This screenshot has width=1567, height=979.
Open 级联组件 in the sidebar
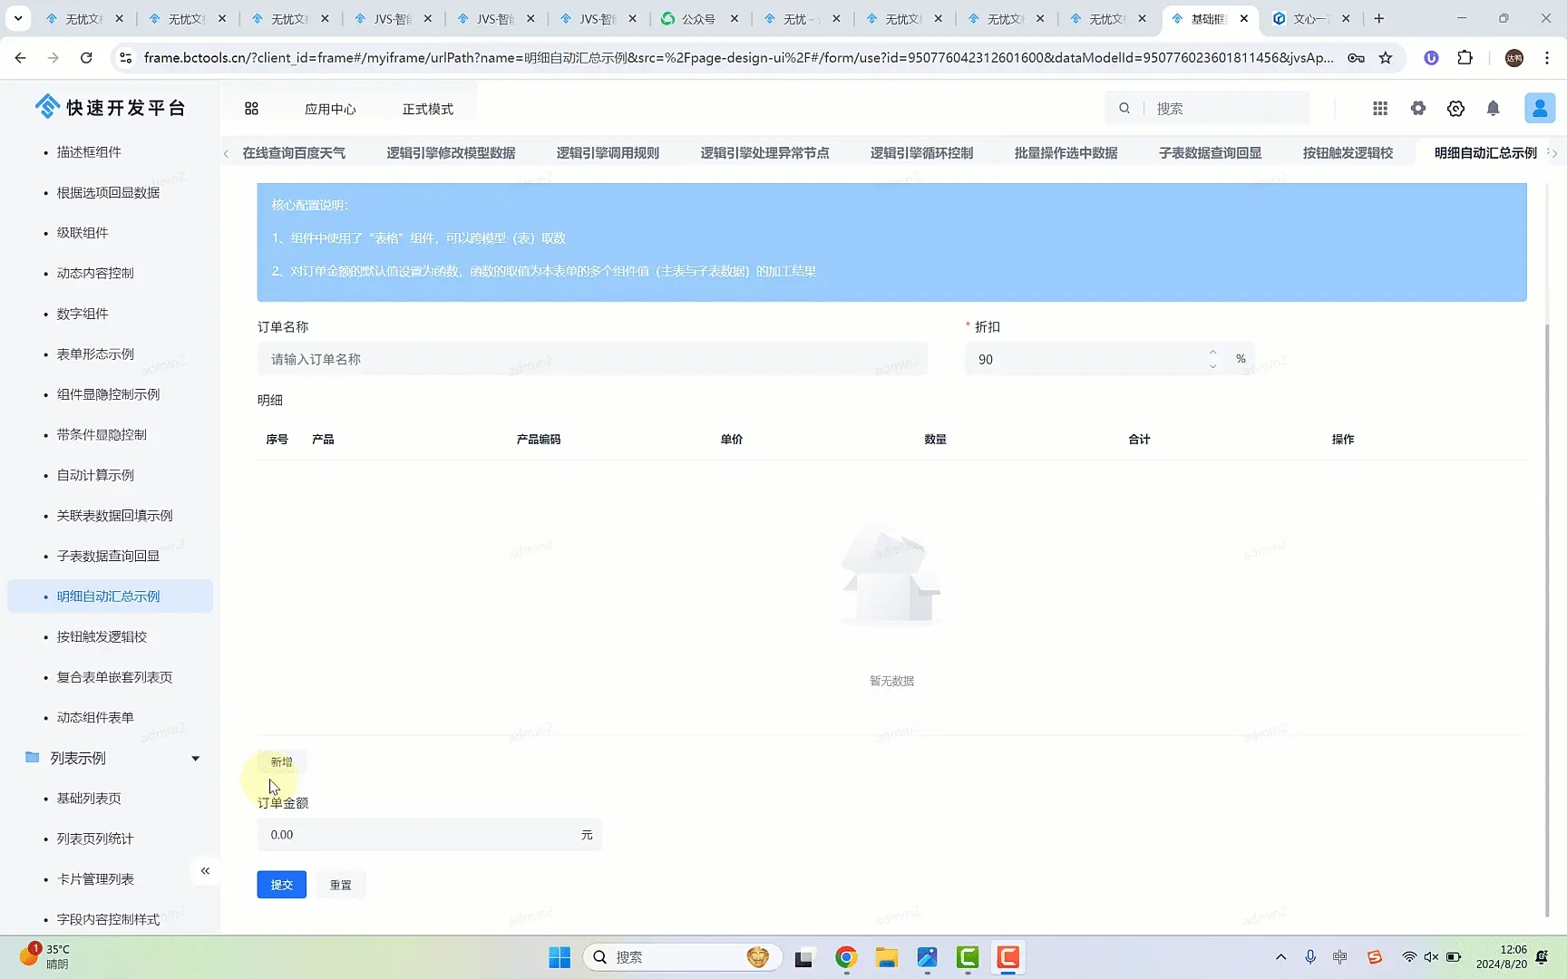coord(83,233)
